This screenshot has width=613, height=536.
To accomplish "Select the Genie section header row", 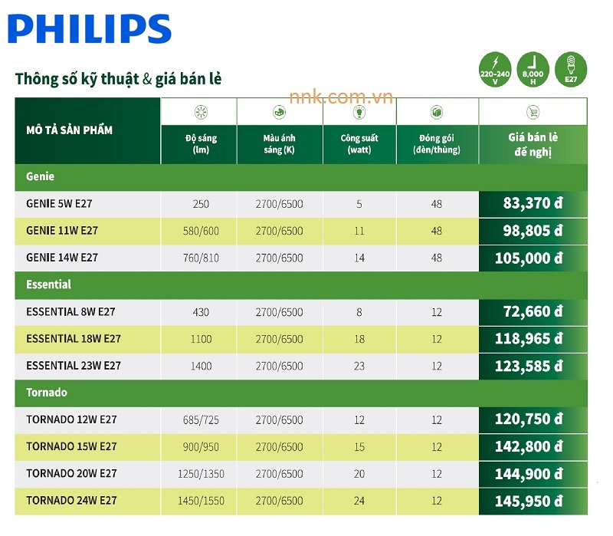I will coord(40,176).
